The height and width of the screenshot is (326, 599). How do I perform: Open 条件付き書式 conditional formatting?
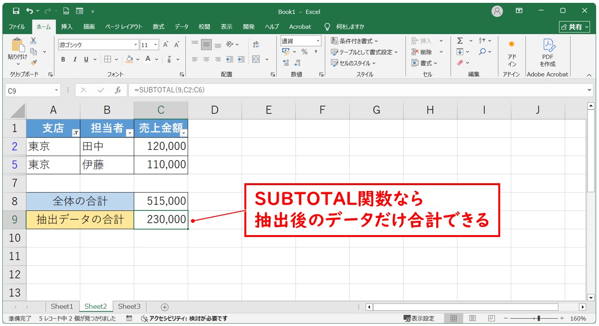[x=355, y=41]
